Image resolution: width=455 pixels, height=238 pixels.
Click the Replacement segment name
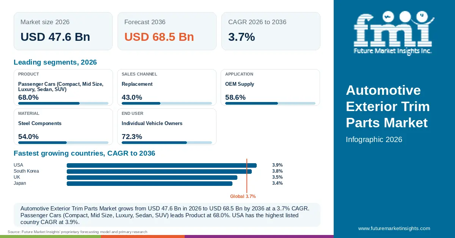pyautogui.click(x=137, y=84)
